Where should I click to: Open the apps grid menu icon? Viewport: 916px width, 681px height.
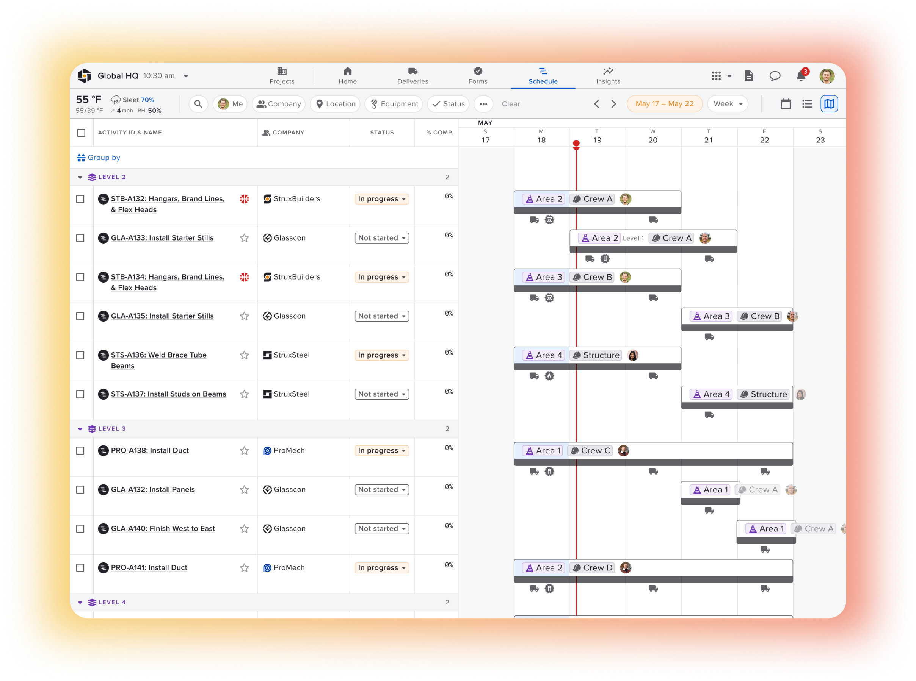(716, 76)
